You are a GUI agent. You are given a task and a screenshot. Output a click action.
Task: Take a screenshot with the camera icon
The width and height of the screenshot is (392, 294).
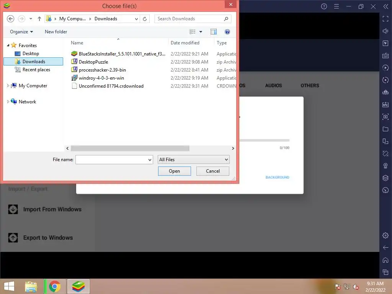385,117
